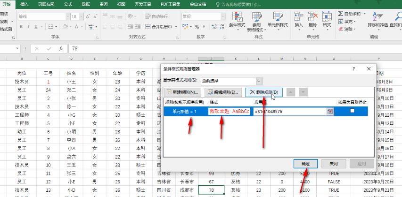
Task: Click the 编辑规则(E) button
Action: pos(223,92)
